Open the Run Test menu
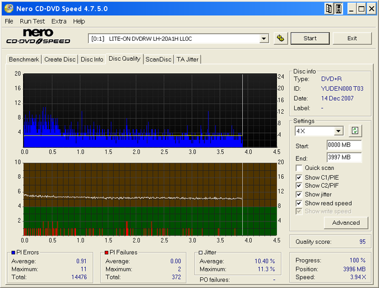Viewport: 379px width, 288px height. click(x=32, y=21)
